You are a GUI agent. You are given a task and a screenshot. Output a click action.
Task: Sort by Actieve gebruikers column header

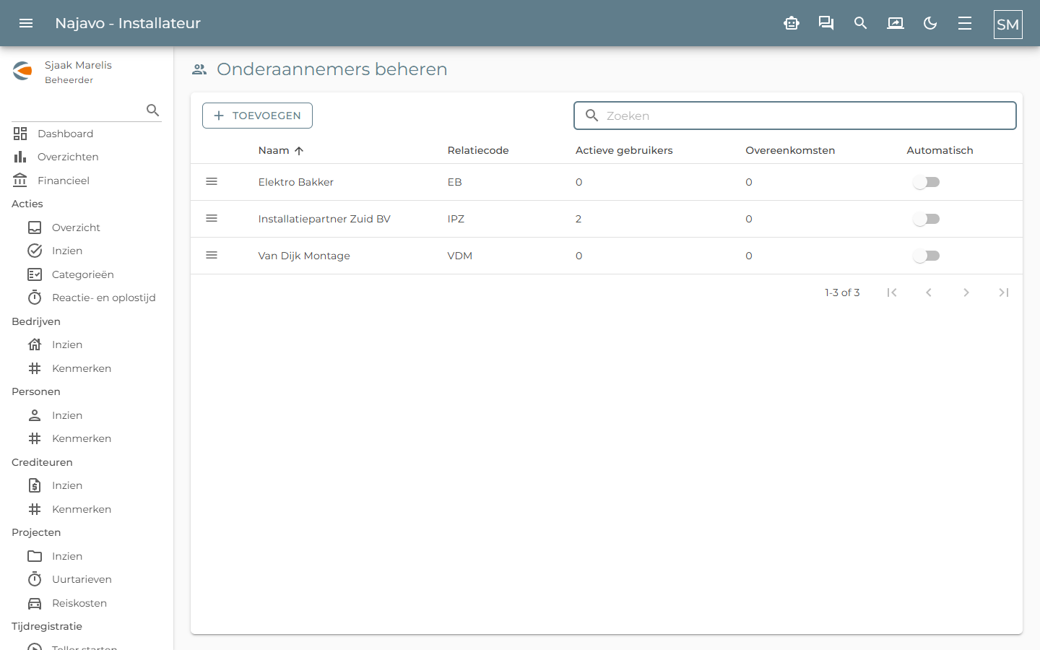point(624,150)
